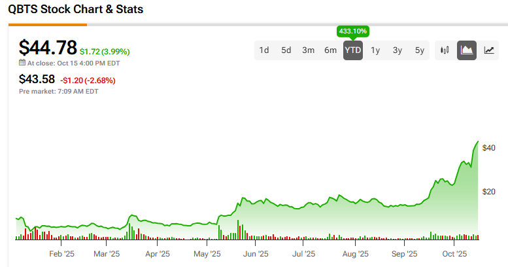The image size is (508, 267).
Task: Click the orange underline bar below title
Action: pos(48,25)
